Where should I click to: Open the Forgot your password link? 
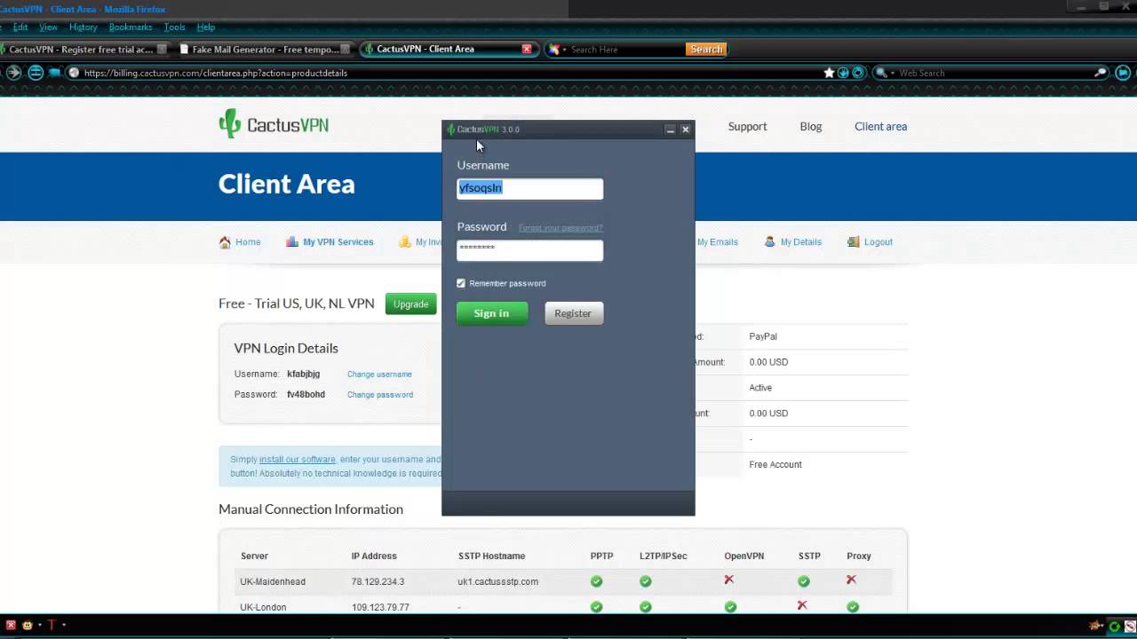point(561,228)
